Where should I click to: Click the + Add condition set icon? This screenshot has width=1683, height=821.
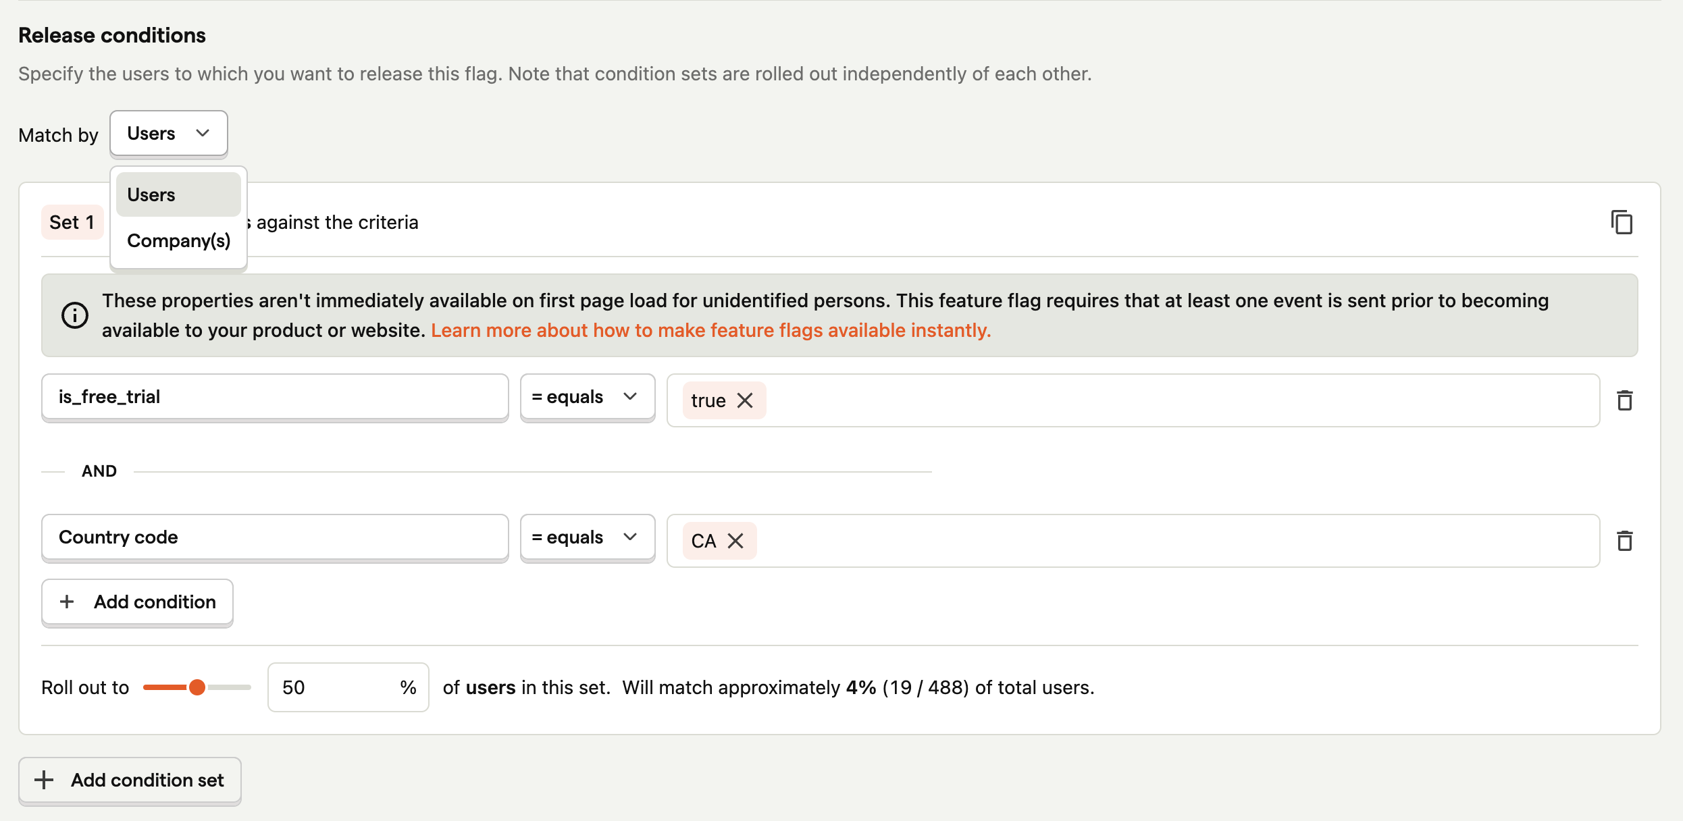[x=129, y=780]
